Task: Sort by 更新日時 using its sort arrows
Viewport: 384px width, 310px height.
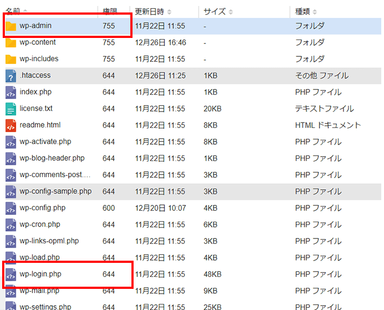Action: [x=169, y=12]
